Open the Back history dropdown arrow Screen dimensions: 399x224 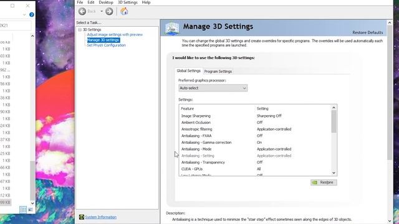pos(101,11)
